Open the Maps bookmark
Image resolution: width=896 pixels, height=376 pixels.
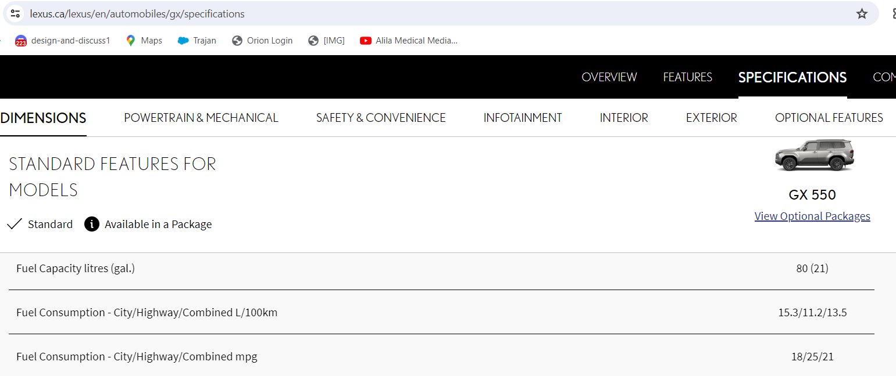pyautogui.click(x=144, y=41)
